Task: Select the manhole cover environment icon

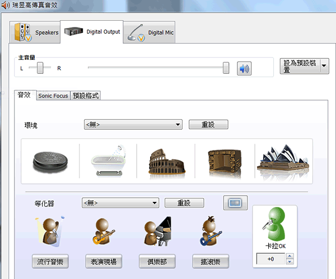Action: pos(50,162)
